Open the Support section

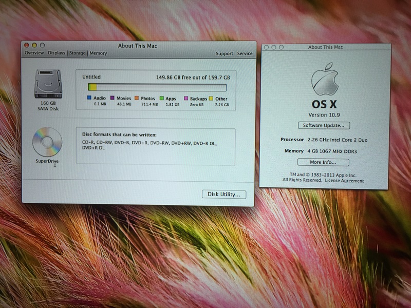(225, 53)
